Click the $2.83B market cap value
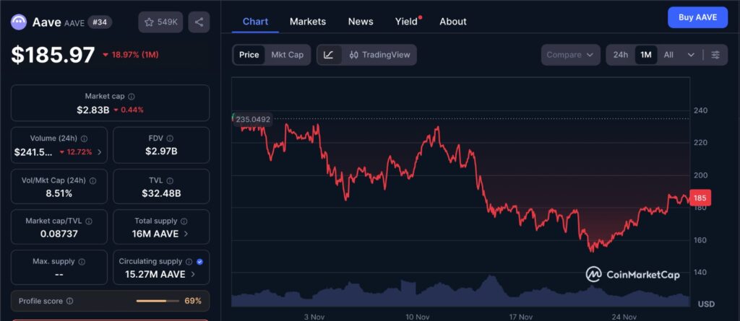This screenshot has height=321, width=740. coord(93,110)
